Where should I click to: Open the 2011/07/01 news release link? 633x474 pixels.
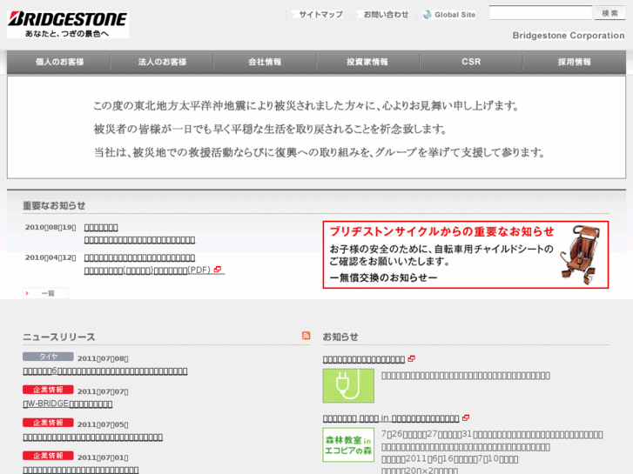click(81, 470)
